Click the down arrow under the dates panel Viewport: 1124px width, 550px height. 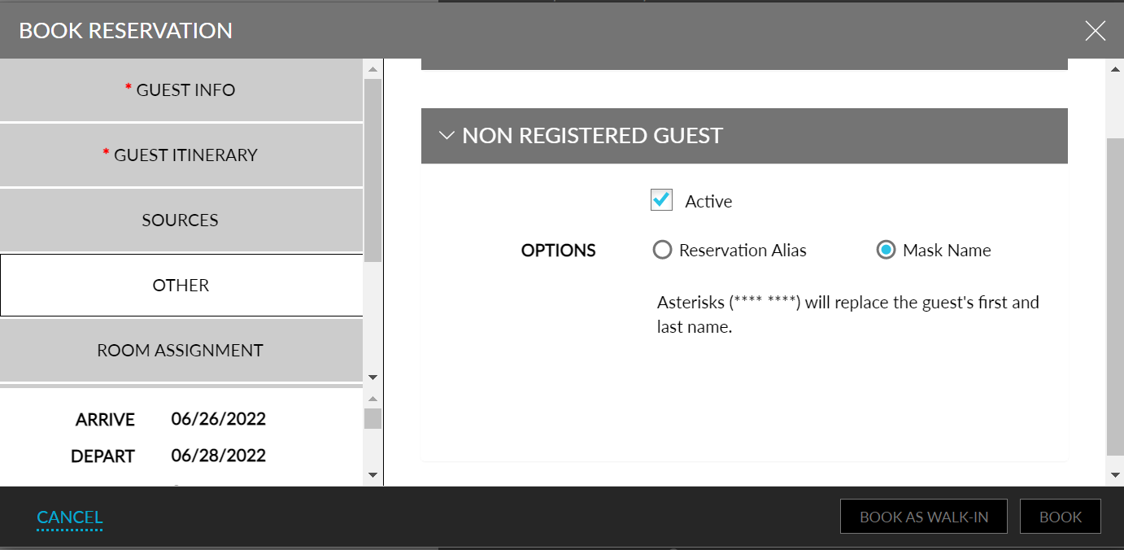point(372,473)
